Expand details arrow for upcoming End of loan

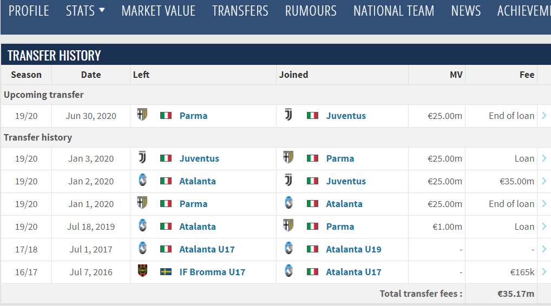point(544,116)
